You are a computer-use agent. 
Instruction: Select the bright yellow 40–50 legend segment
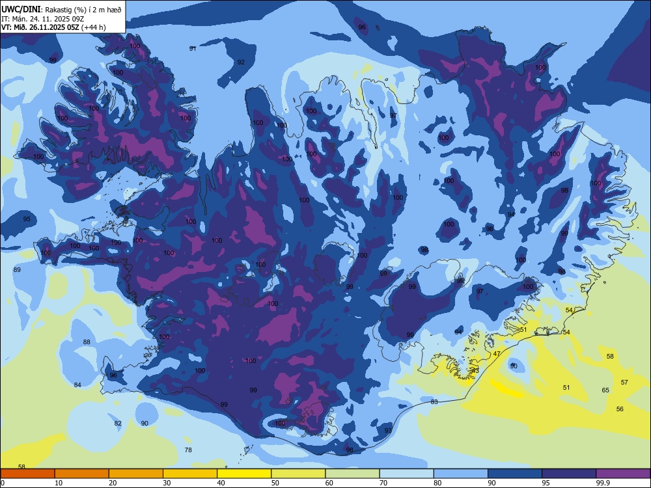pyautogui.click(x=244, y=474)
